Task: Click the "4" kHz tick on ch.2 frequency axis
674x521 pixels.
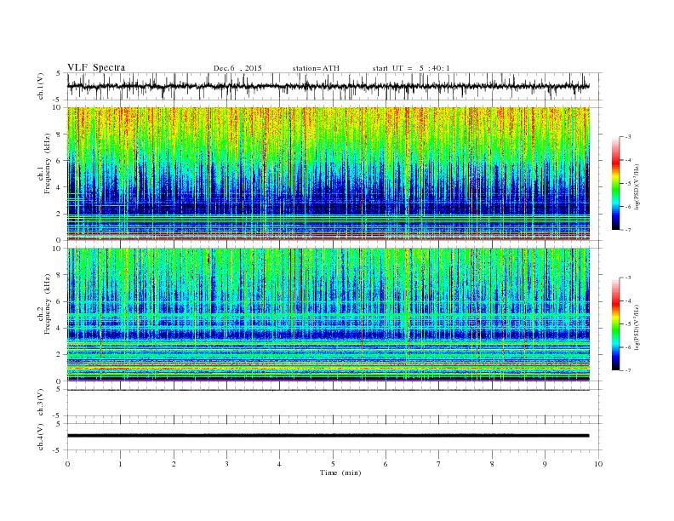Action: 60,328
